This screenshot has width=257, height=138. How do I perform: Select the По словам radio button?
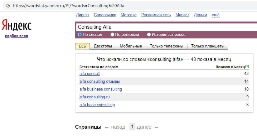(x=80, y=35)
